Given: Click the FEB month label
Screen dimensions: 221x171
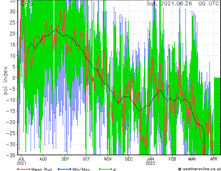Looking at the screenshot, I should point(172,159).
